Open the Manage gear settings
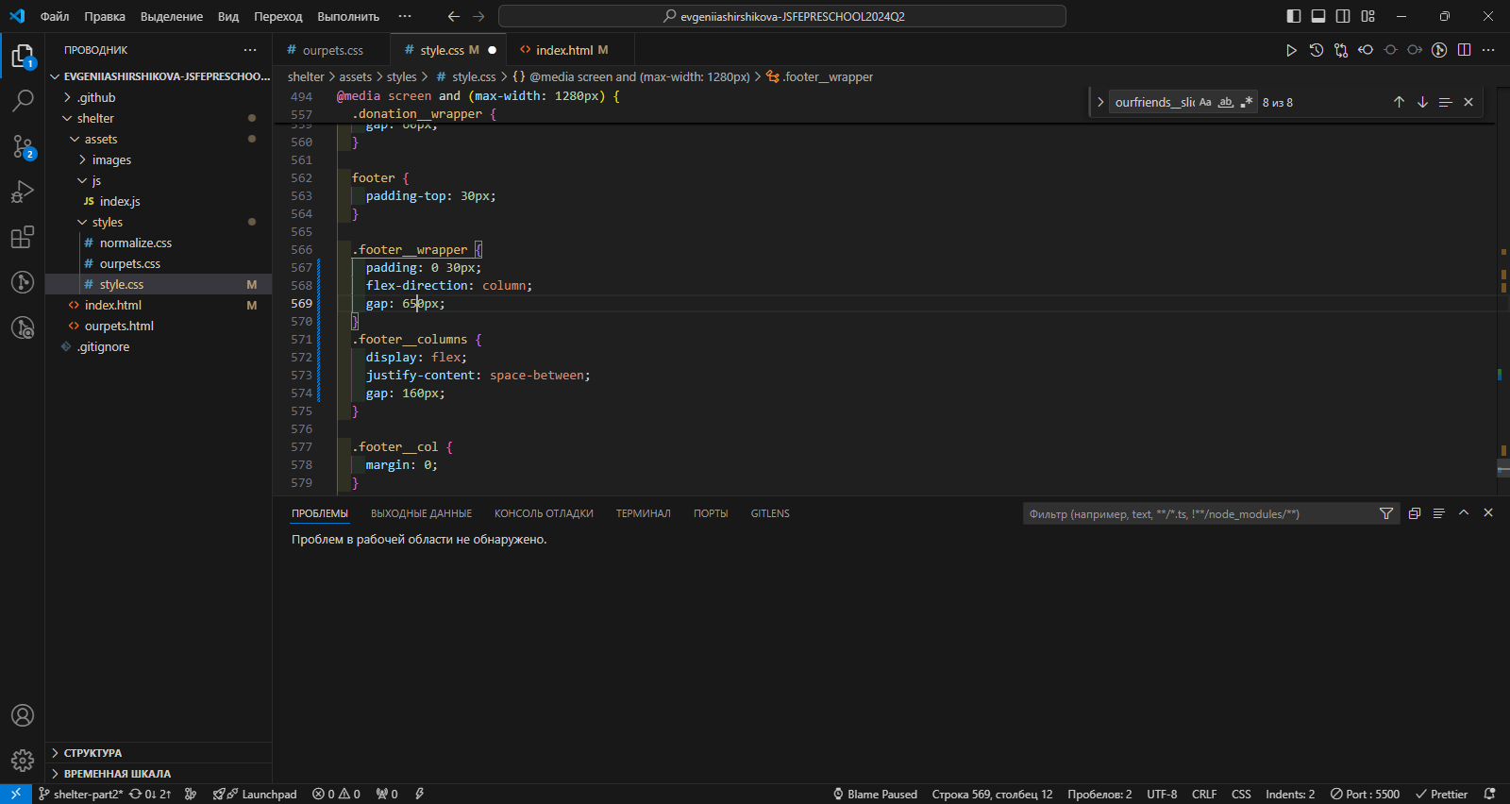 click(x=23, y=761)
